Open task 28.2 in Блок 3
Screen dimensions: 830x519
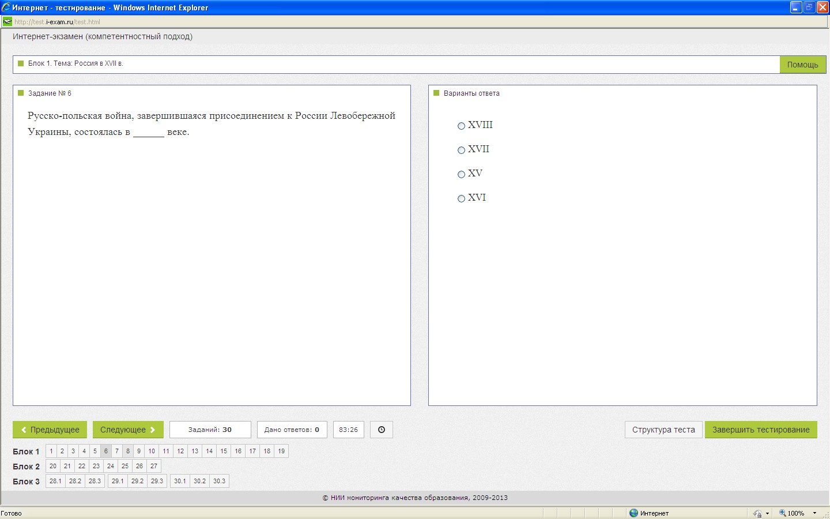point(75,481)
